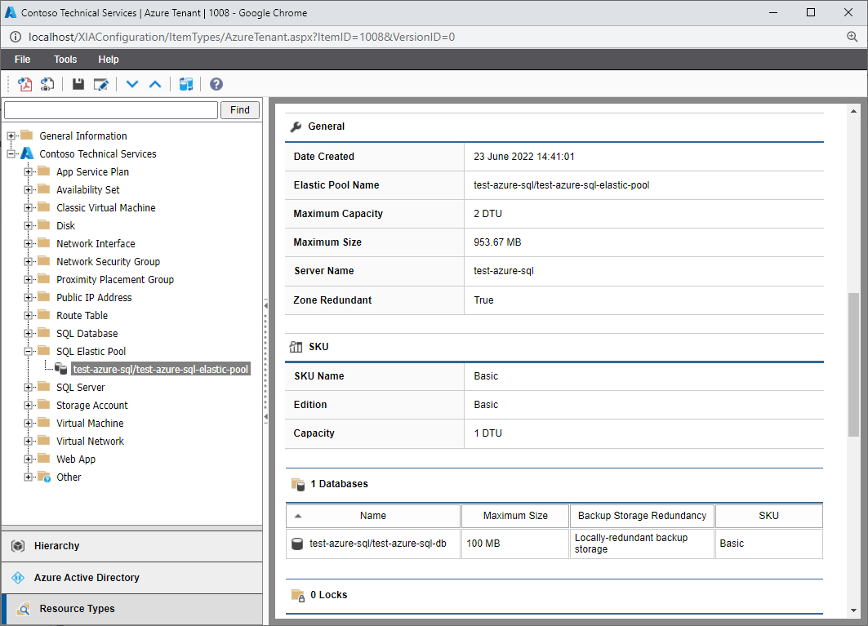Switch to Azure Active Directory panel
This screenshot has width=868, height=626.
click(87, 577)
